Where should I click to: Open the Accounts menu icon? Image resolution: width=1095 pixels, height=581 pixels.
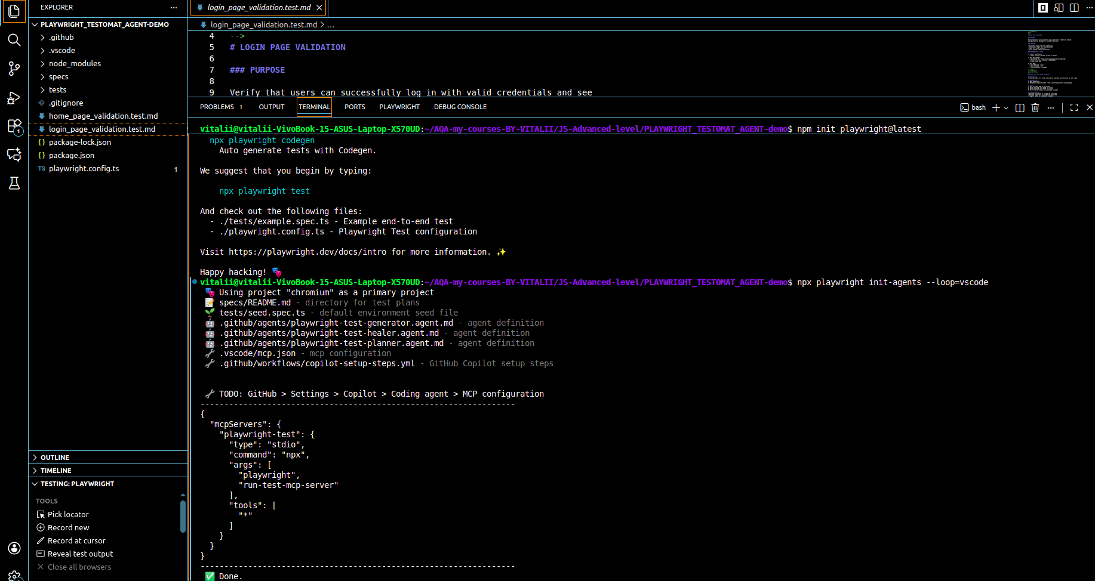point(14,548)
